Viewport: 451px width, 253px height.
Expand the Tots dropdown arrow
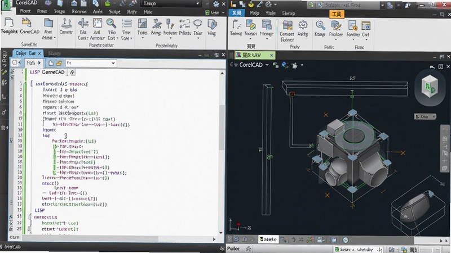(x=143, y=38)
